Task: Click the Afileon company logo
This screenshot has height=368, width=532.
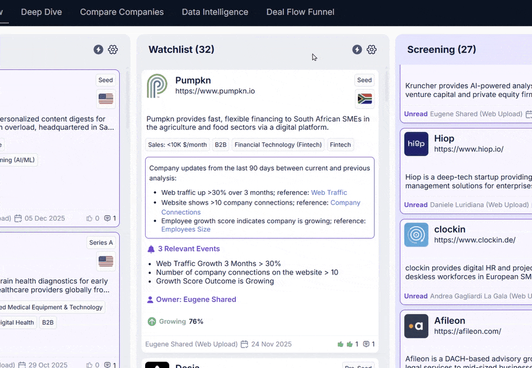Action: pyautogui.click(x=416, y=326)
